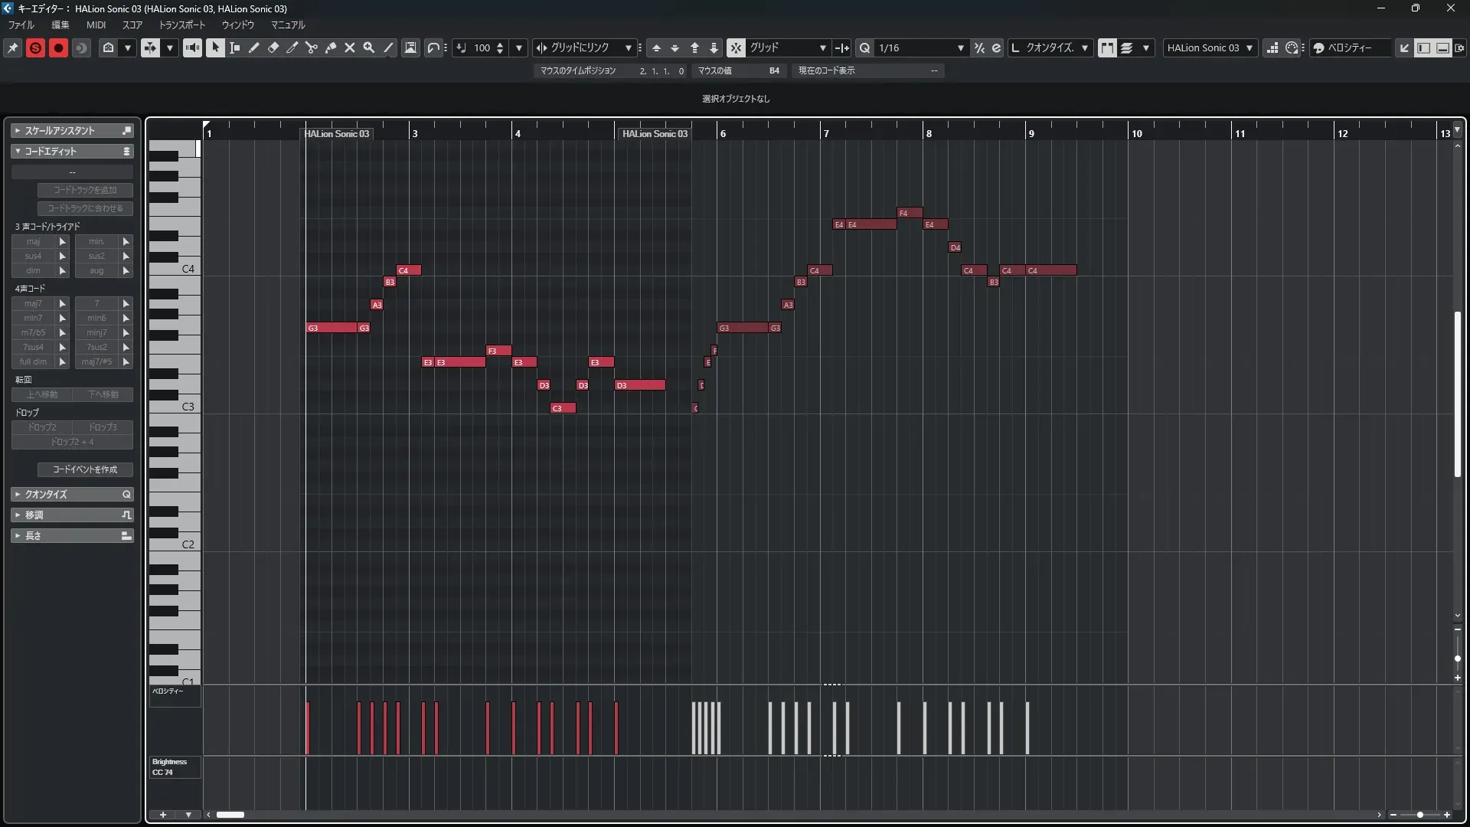1470x827 pixels.
Task: Adjust the horizontal zoom slider at bottom right
Action: tap(1419, 815)
